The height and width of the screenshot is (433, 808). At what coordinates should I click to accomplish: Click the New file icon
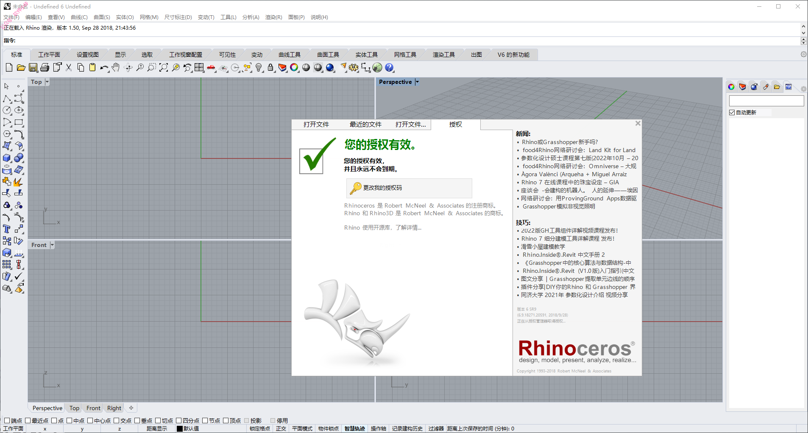coord(9,67)
